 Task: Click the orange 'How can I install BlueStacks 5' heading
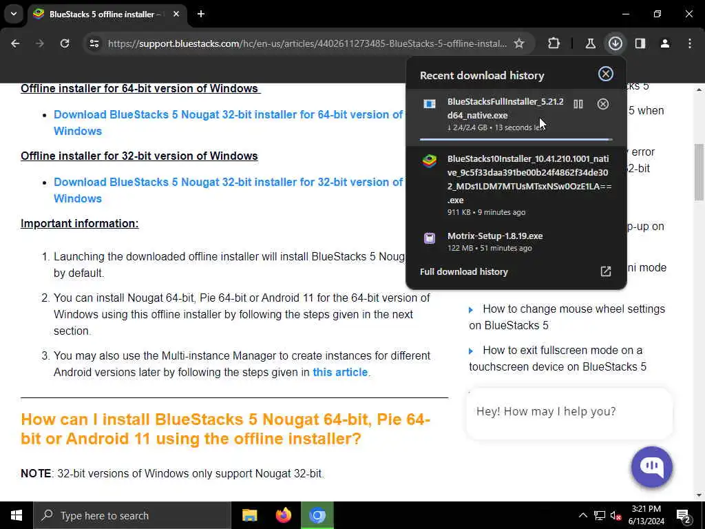click(x=226, y=428)
